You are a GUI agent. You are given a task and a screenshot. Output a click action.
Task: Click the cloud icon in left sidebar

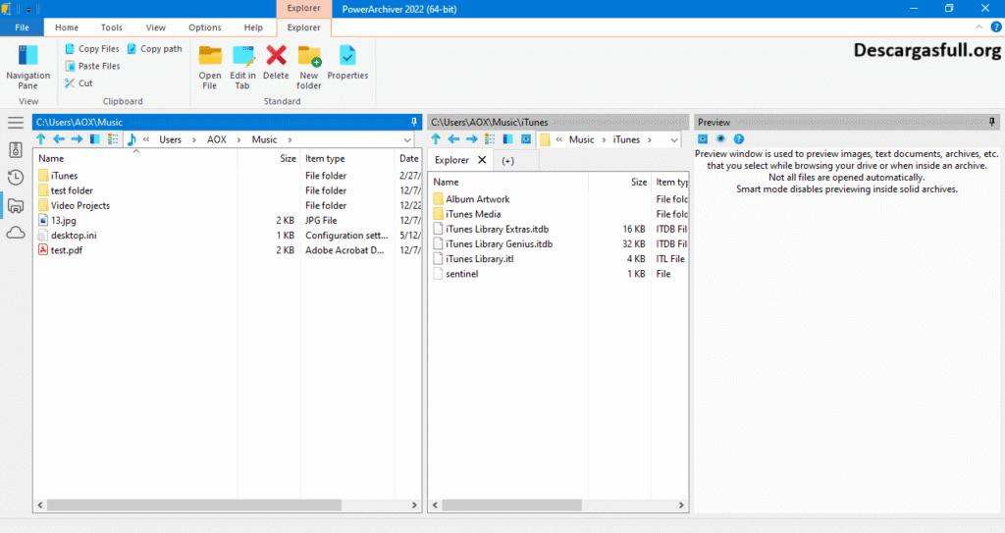[16, 233]
